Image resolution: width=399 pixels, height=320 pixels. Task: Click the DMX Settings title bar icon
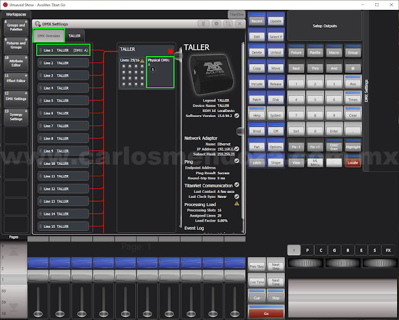click(37, 24)
